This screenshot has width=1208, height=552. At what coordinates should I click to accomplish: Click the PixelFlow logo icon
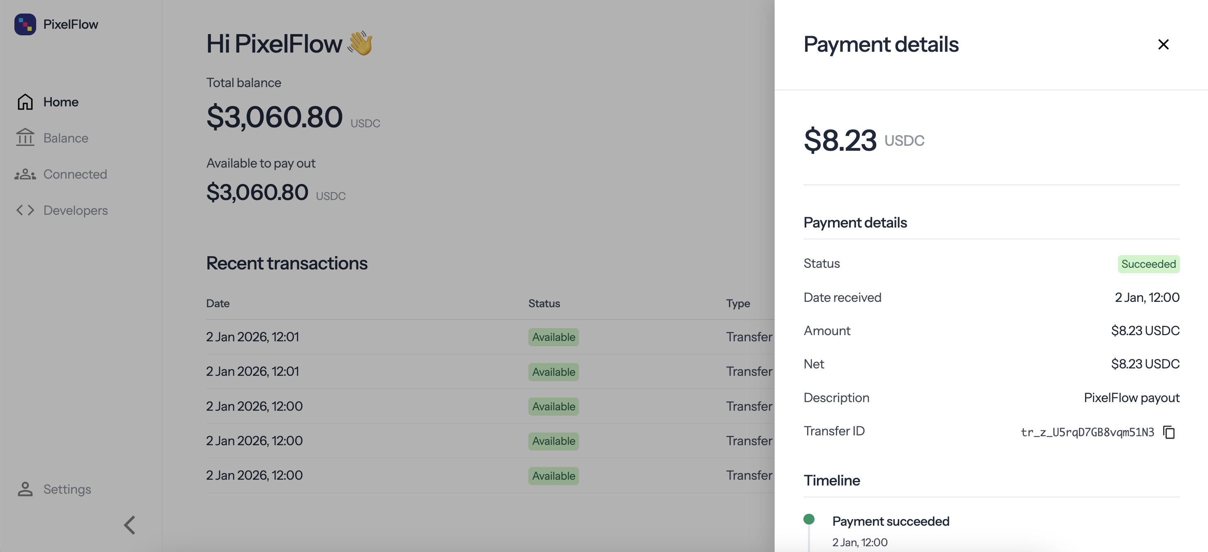25,24
